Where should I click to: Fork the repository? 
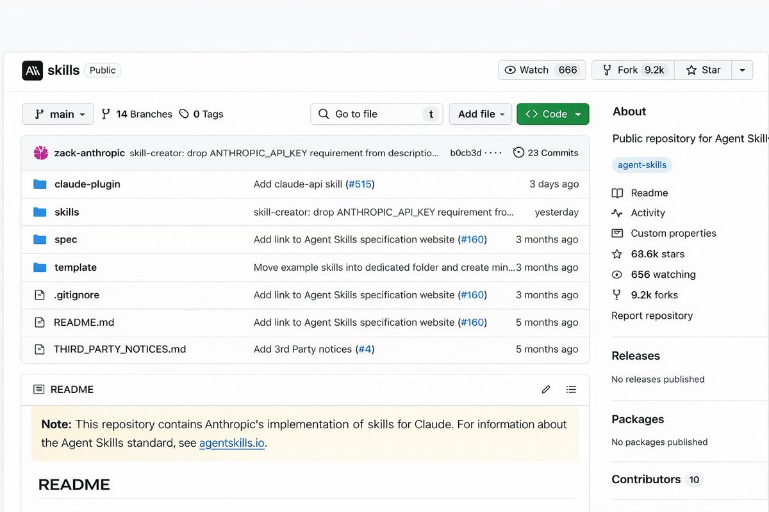click(633, 70)
